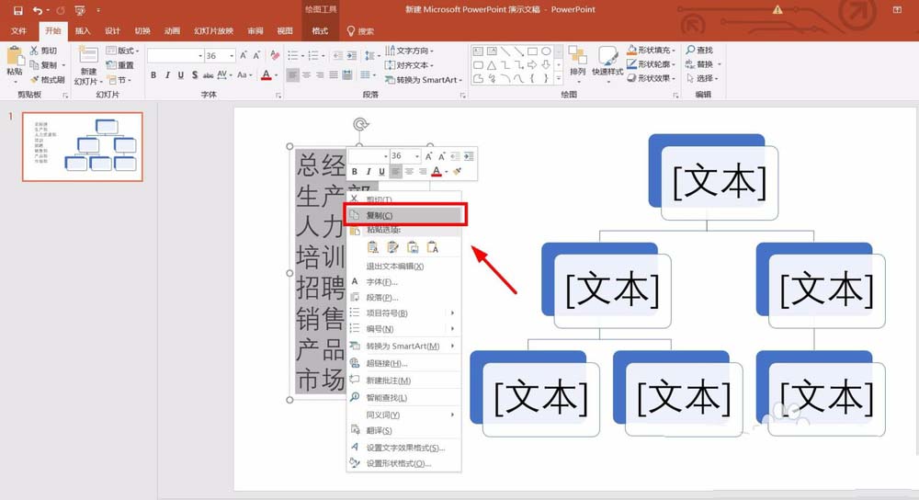Click Replace (替换) in editing group
919x500 pixels.
click(702, 64)
